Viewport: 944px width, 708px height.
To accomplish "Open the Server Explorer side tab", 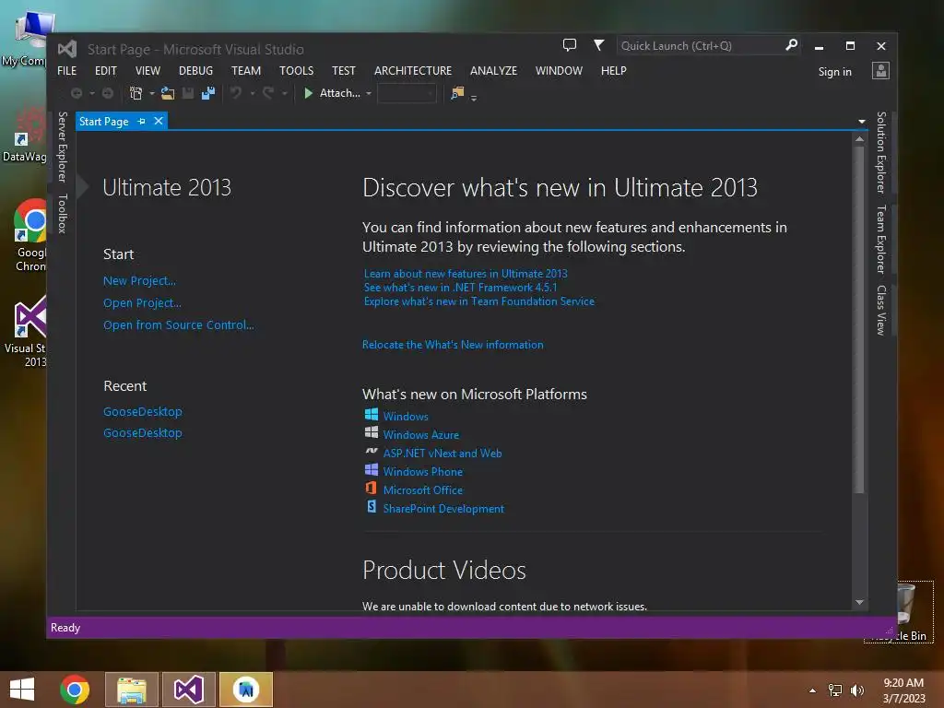I will click(62, 147).
